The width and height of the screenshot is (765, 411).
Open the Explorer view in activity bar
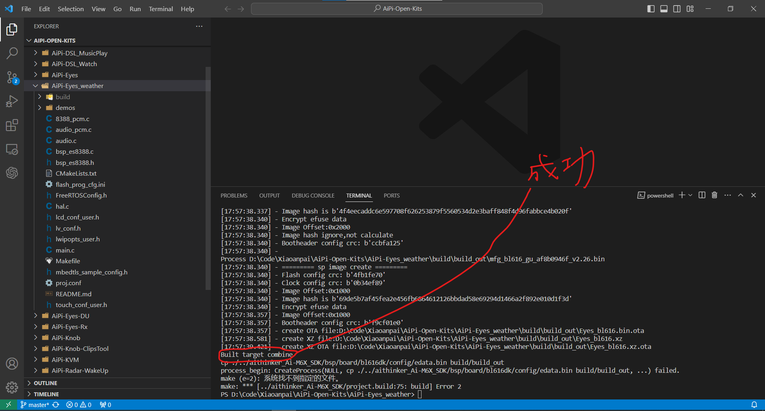12,29
